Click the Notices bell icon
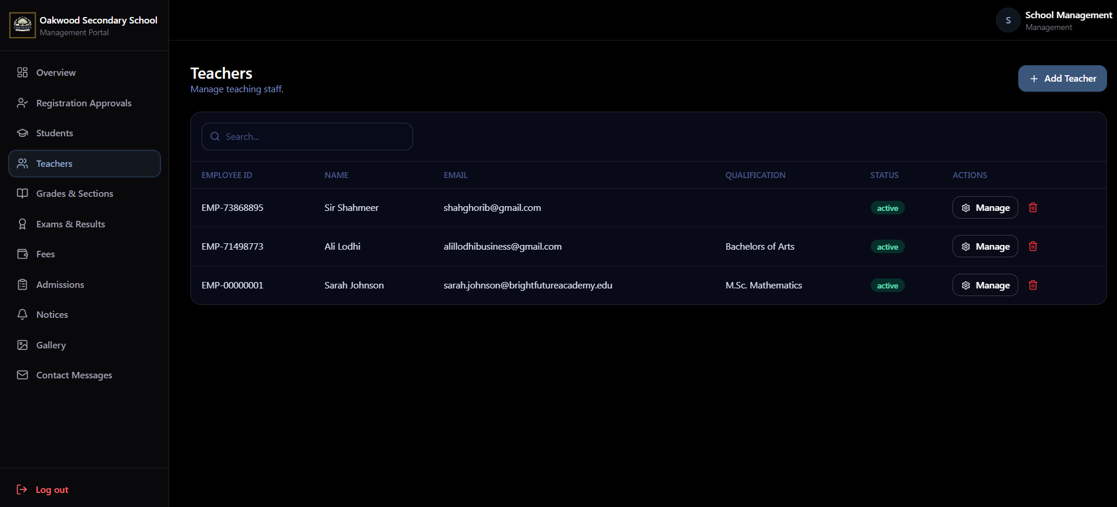Viewport: 1117px width, 507px height. pos(22,314)
